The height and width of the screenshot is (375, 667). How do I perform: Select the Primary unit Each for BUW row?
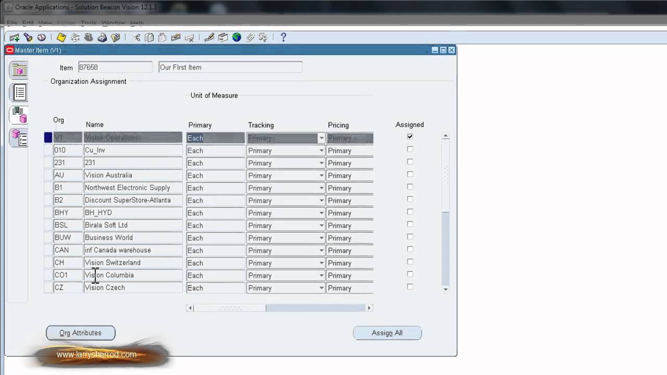215,238
